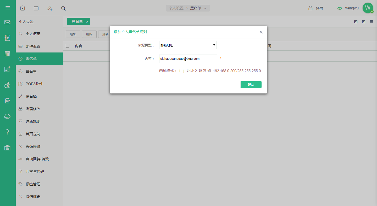Click the 添加个人黑名单规则 dialog title

coord(130,32)
